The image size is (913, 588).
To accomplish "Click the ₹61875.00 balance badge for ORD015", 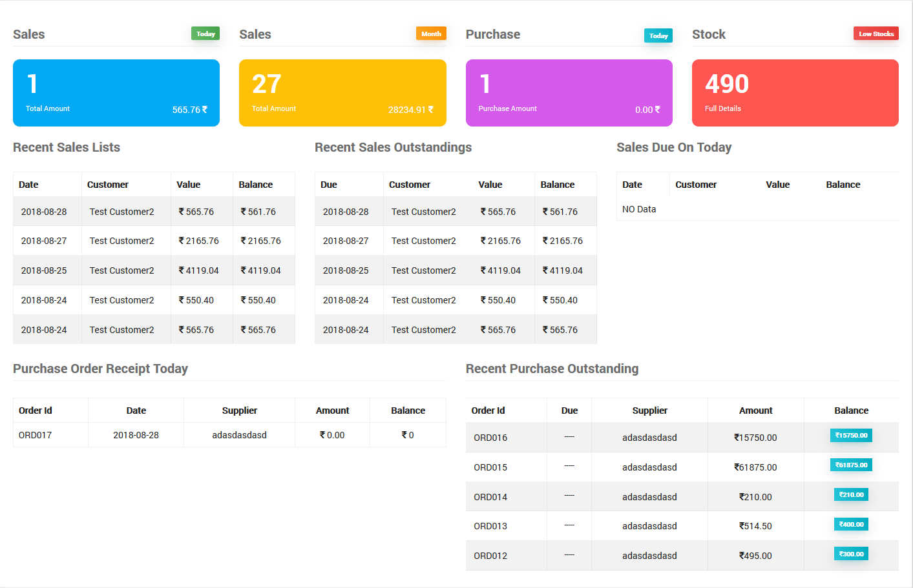I will [x=851, y=464].
